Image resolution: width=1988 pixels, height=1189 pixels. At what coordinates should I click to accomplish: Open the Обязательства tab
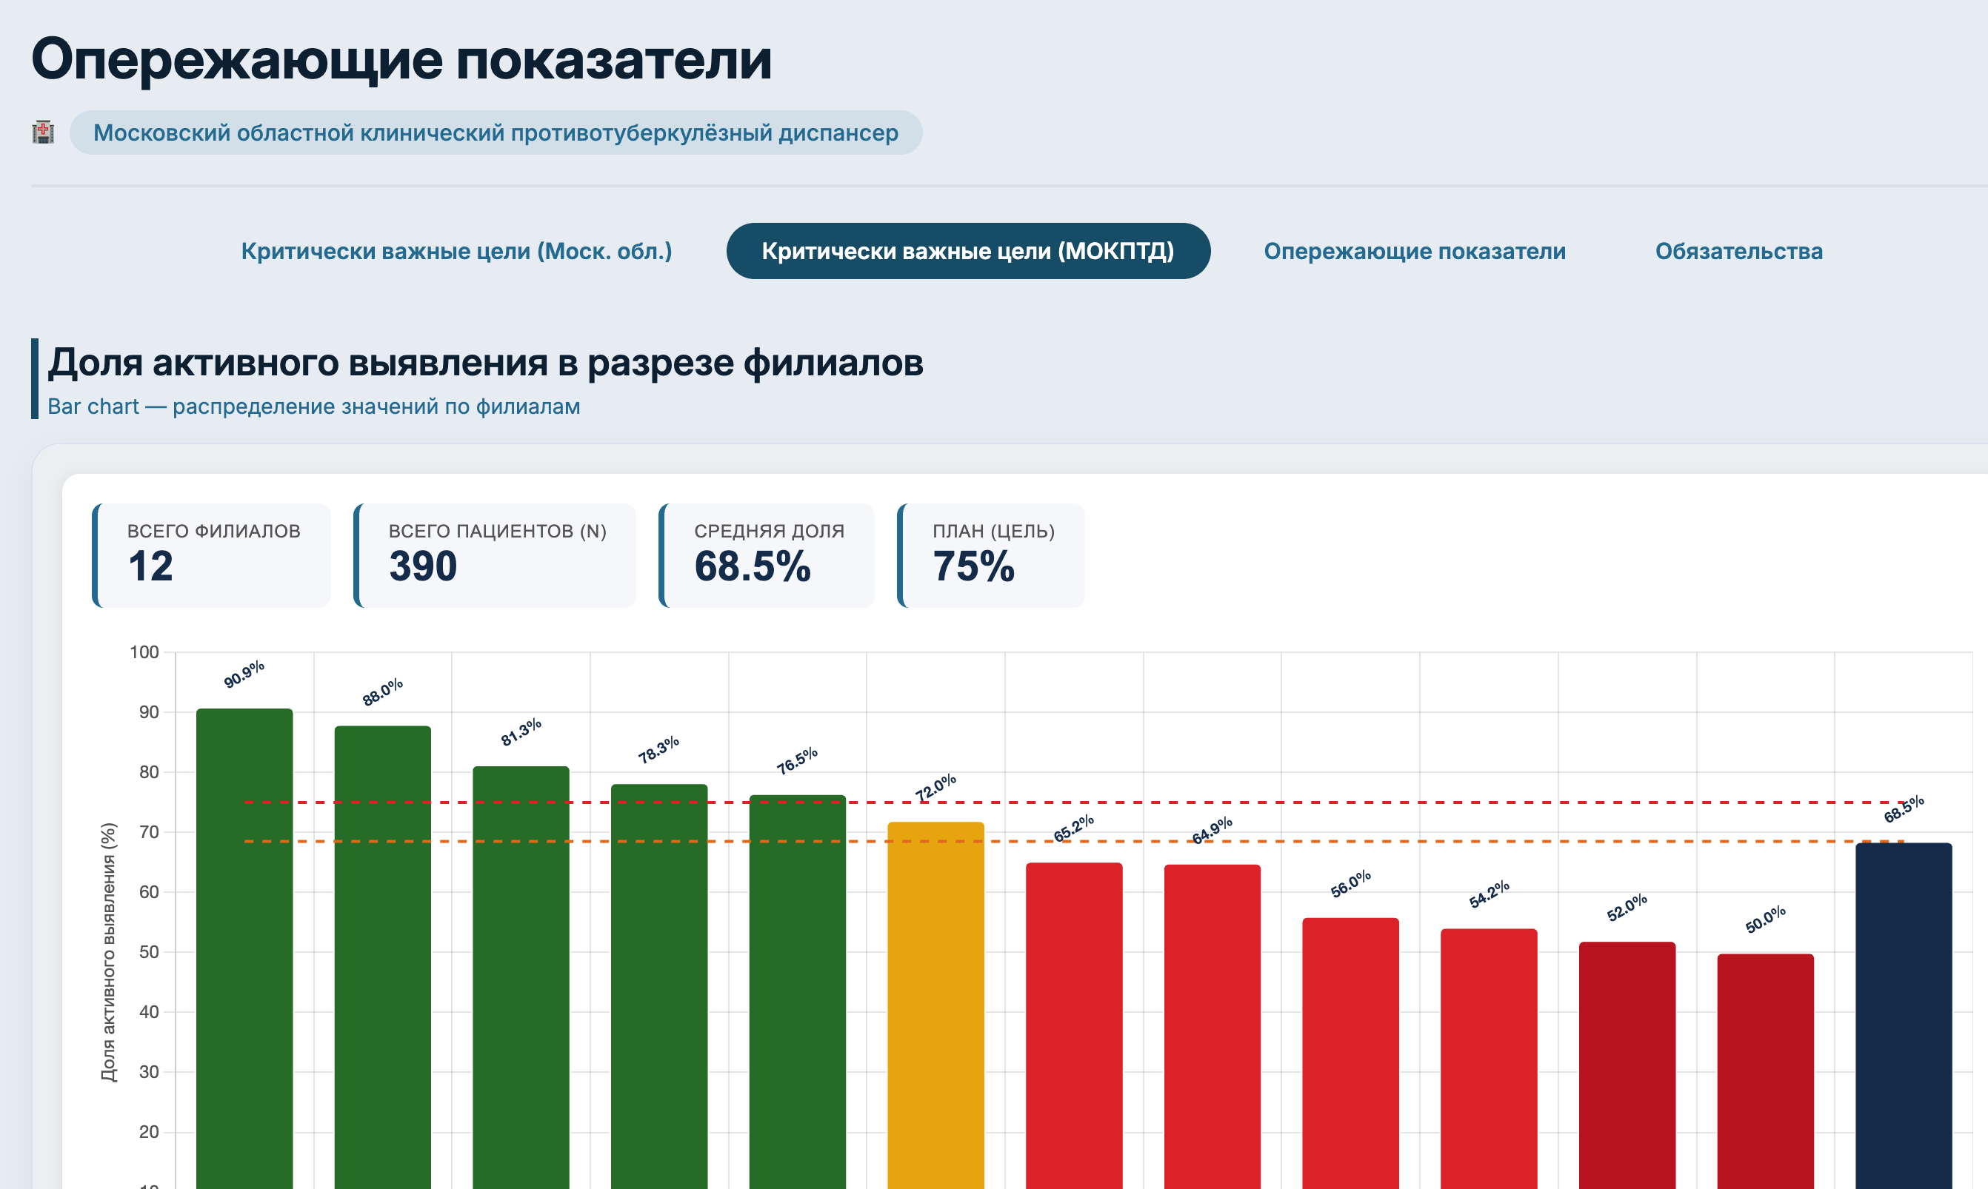[x=1738, y=252]
